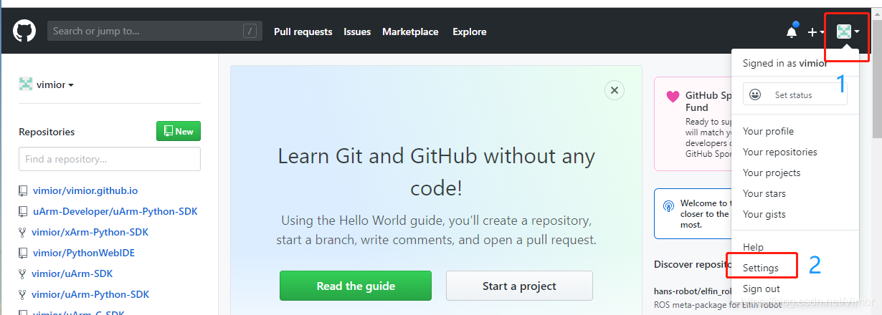The image size is (882, 315).
Task: Click repo icon beside vimior/vimior.github.io
Action: 24,191
